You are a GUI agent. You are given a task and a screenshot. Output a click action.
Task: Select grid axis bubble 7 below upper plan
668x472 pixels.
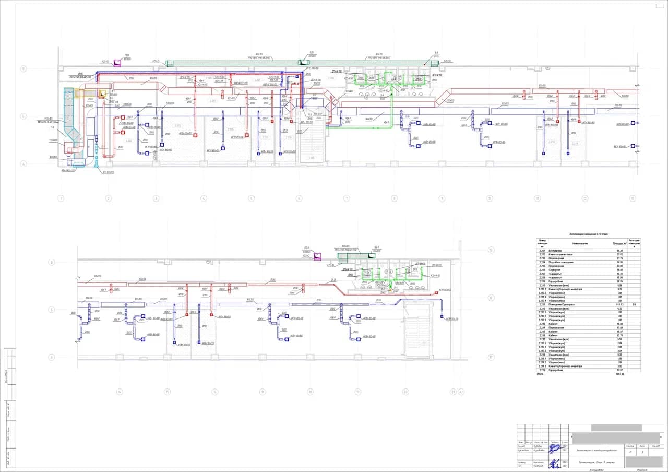(x=347, y=198)
